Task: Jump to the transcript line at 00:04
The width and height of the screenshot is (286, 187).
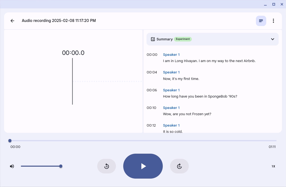Action: tap(181, 79)
